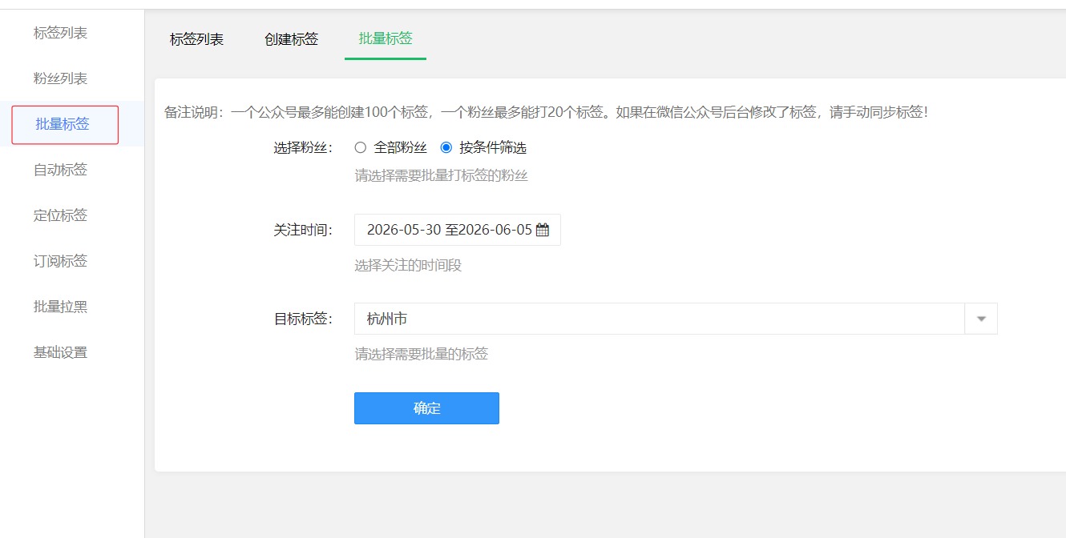Switch to the 标签列表 top tab

point(196,39)
